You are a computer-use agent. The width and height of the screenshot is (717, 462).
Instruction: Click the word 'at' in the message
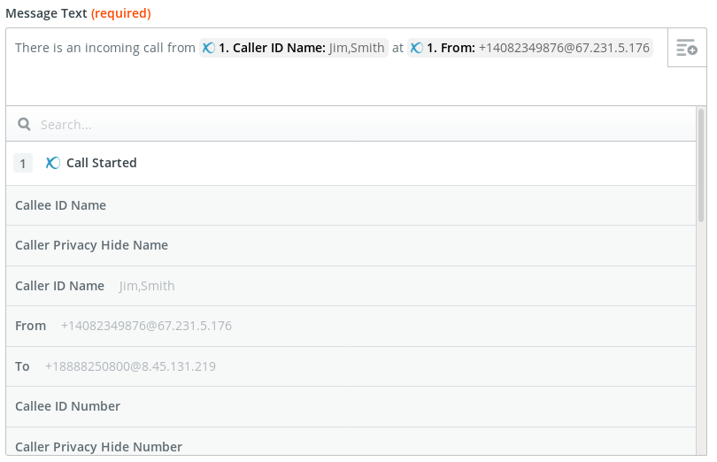click(x=397, y=48)
